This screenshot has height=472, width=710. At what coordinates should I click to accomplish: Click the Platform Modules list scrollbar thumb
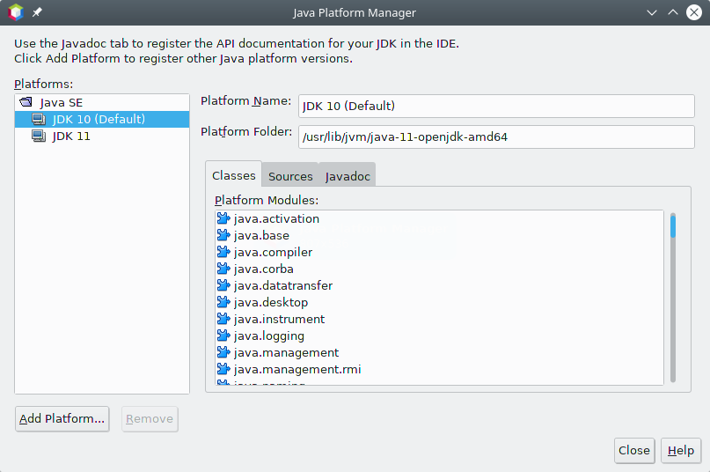(673, 225)
